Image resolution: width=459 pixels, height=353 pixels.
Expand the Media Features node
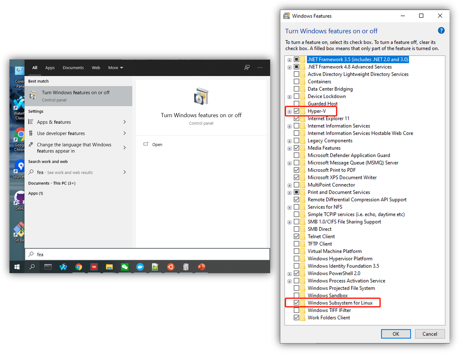coord(289,148)
